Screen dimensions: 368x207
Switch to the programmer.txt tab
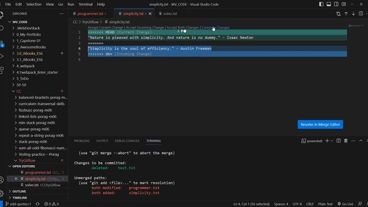tap(91, 14)
